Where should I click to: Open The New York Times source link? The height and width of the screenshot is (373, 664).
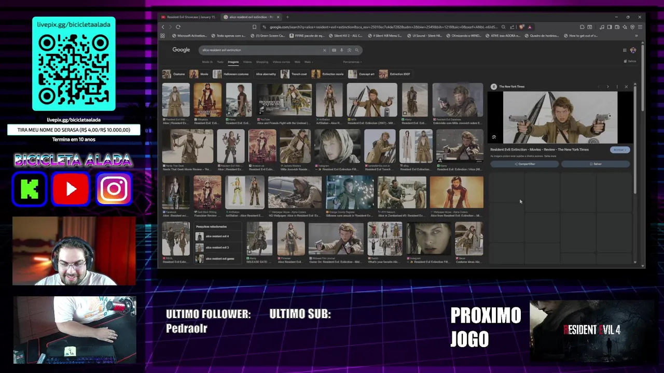point(507,87)
